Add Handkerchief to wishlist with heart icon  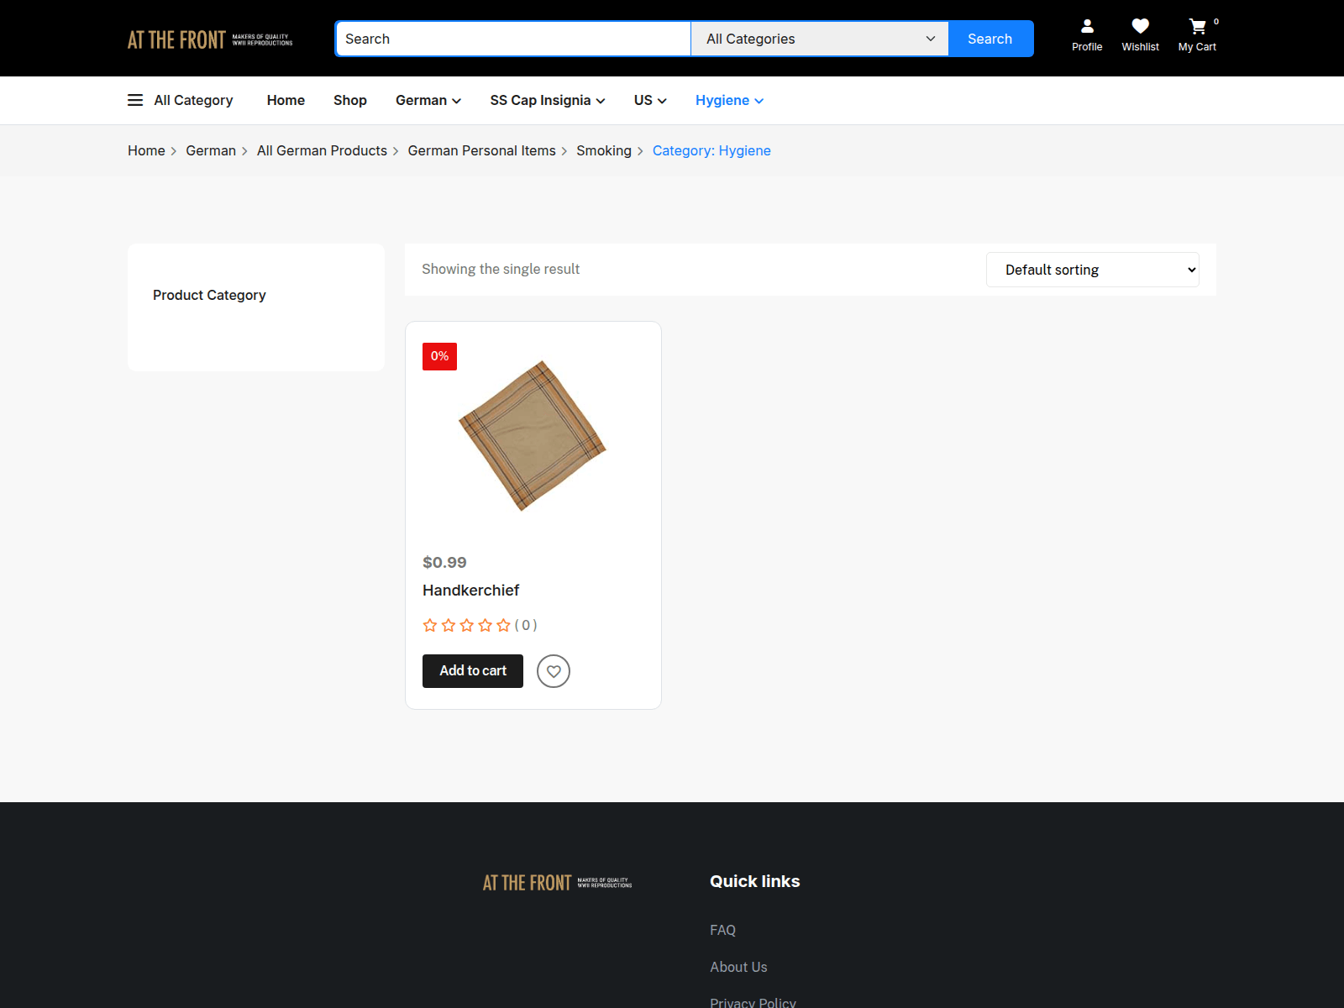tap(554, 671)
